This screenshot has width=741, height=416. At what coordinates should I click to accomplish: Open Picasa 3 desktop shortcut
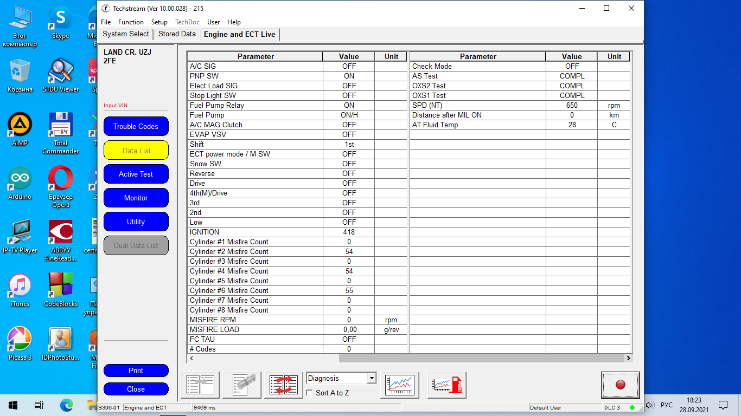(x=20, y=344)
